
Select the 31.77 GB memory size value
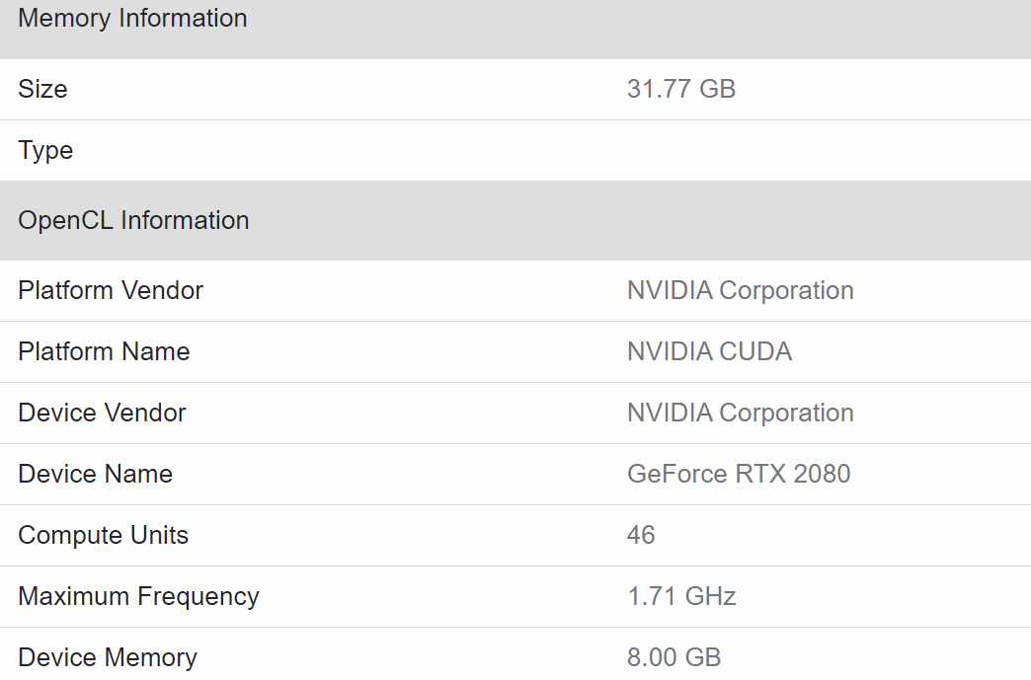680,89
